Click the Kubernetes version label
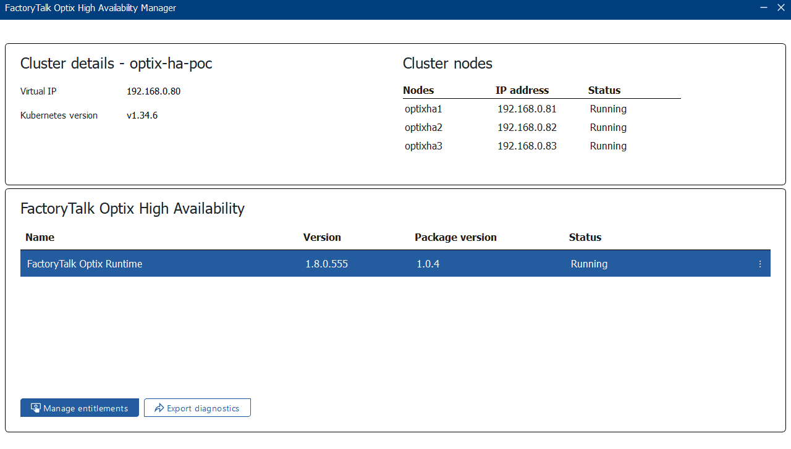 click(59, 115)
